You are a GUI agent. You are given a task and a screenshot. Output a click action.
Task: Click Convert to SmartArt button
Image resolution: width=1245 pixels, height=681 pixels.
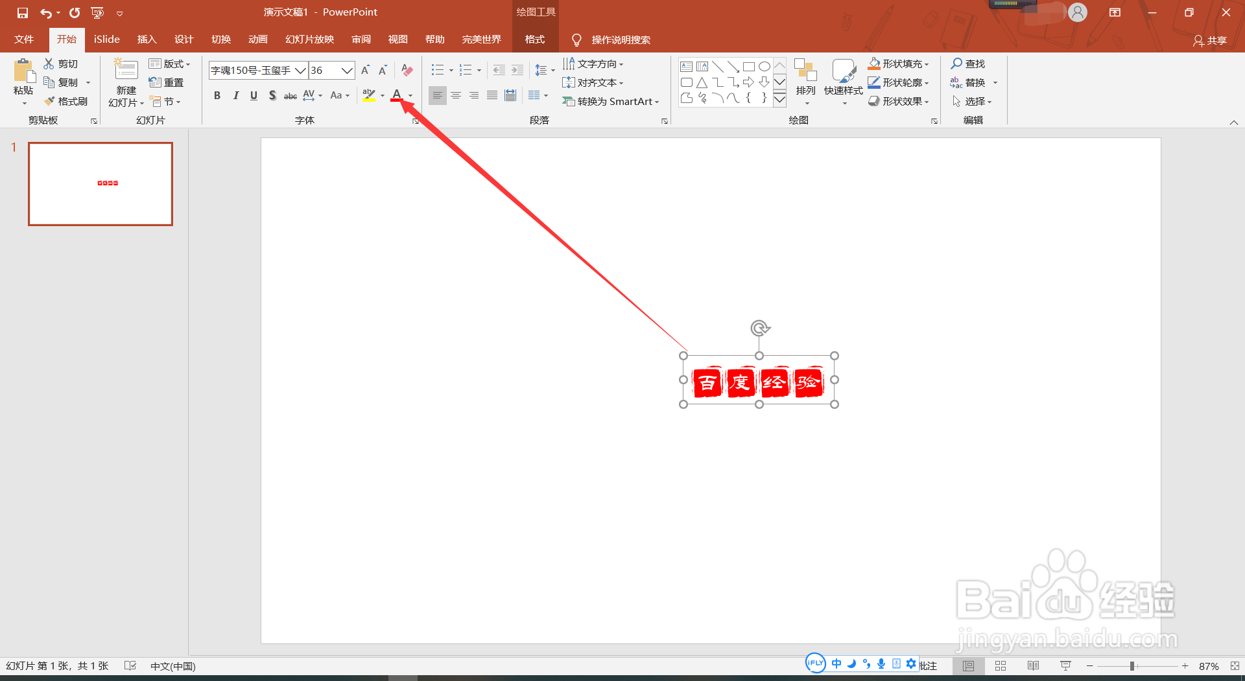coord(611,101)
